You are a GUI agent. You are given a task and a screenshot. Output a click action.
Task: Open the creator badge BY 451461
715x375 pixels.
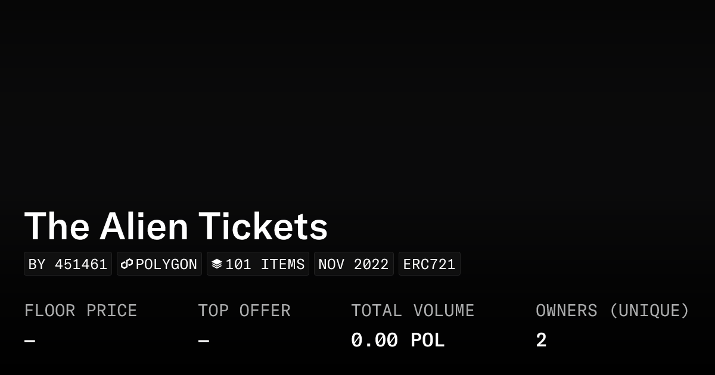point(68,264)
